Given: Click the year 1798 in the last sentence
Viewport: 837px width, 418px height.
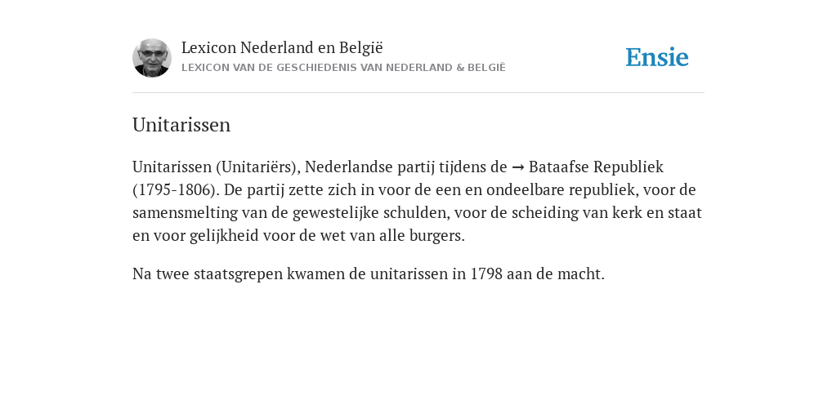Looking at the screenshot, I should 486,274.
